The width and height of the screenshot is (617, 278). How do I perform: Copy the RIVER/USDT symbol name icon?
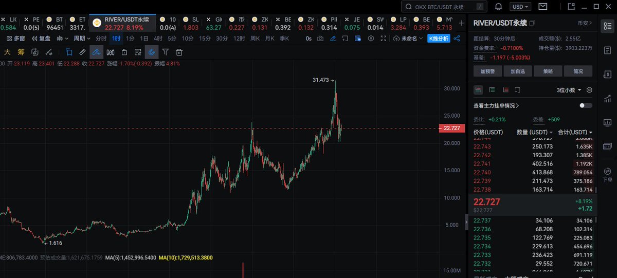pos(532,23)
